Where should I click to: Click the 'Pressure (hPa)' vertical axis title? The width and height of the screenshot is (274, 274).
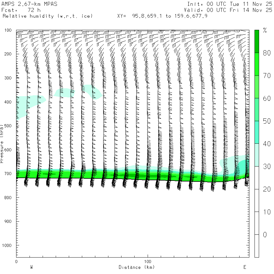coord(2,144)
